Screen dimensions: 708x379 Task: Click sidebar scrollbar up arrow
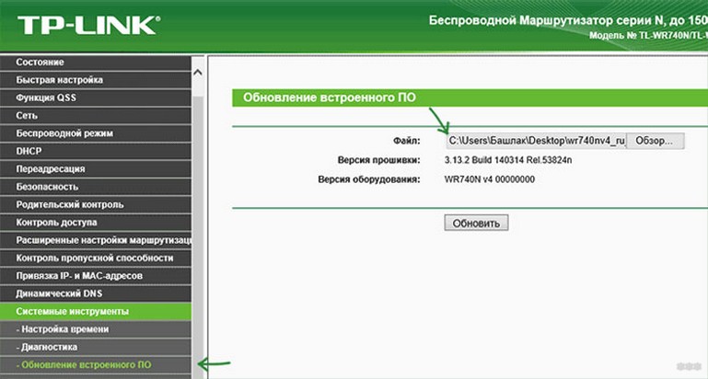[x=197, y=72]
